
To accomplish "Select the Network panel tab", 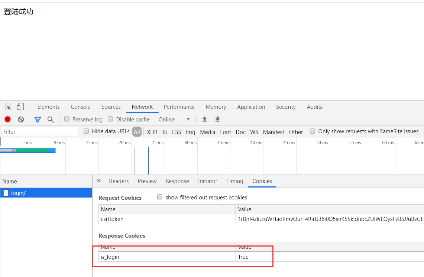I will click(x=142, y=107).
